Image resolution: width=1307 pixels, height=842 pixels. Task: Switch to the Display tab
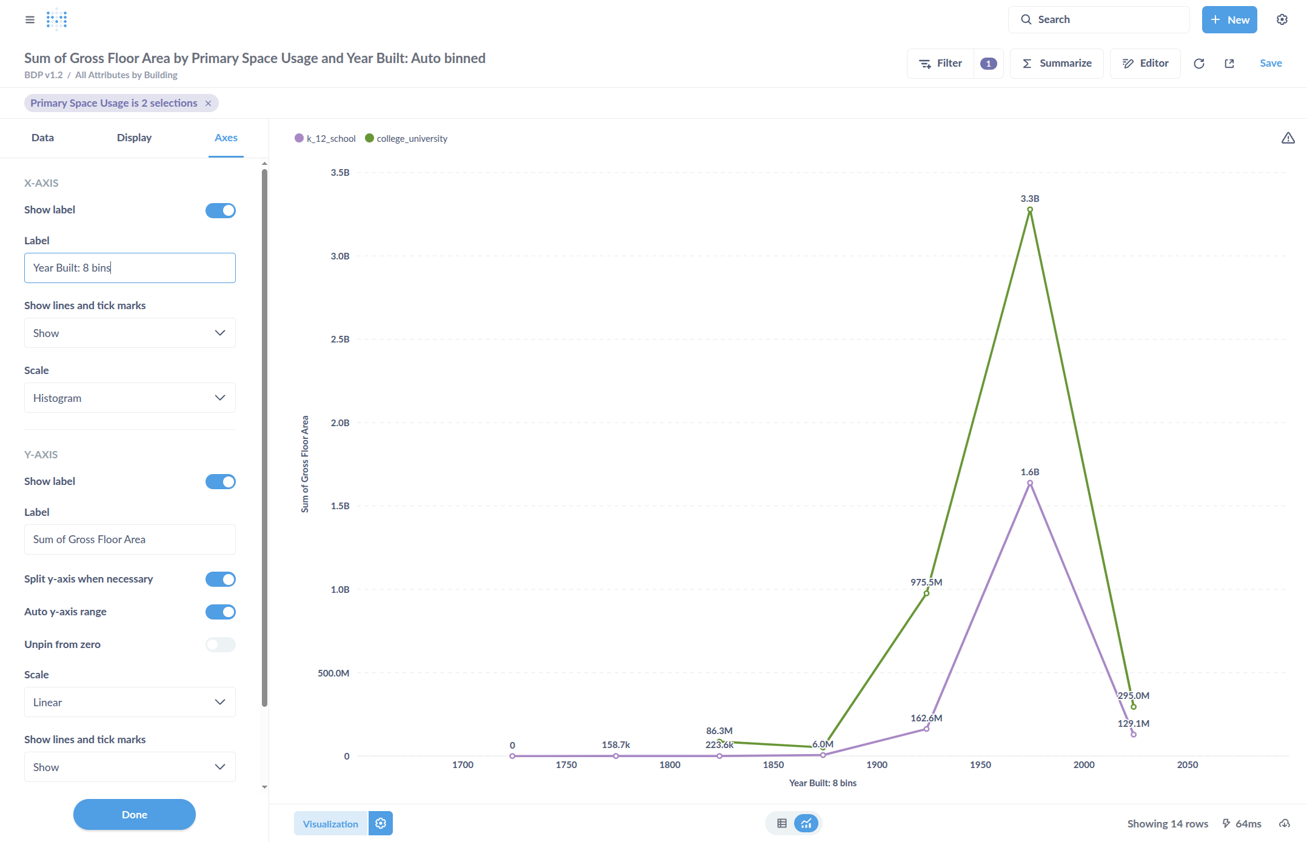coord(134,138)
